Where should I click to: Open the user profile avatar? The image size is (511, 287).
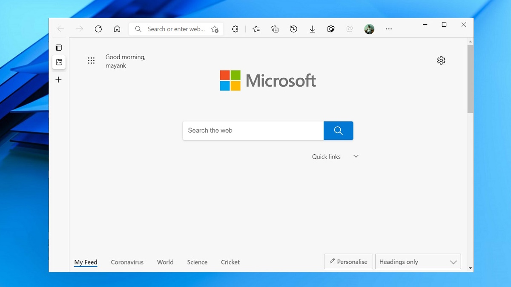369,29
